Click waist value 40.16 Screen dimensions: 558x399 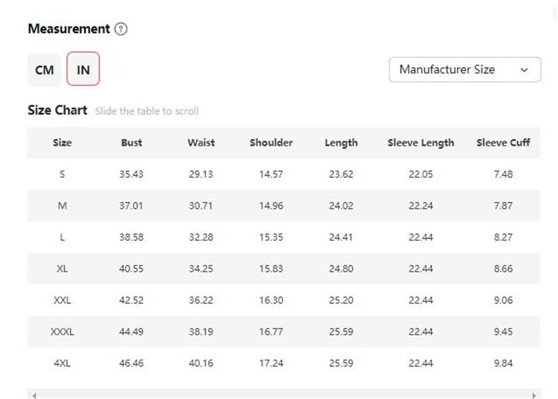pyautogui.click(x=201, y=363)
